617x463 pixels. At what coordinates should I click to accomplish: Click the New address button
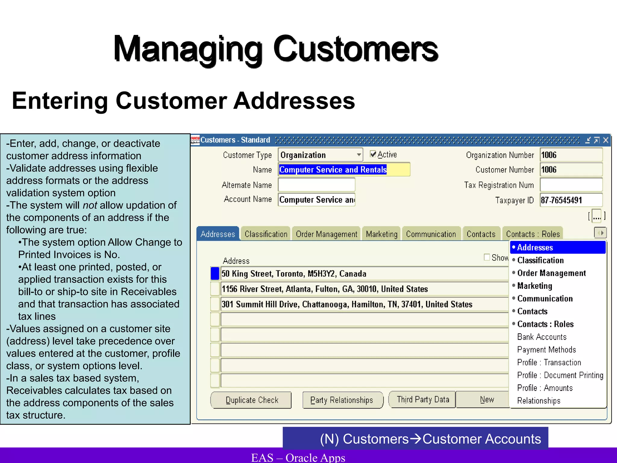(x=483, y=399)
